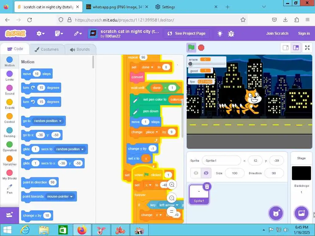The width and height of the screenshot is (315, 236).
Task: Reset the workspace zoom level
Action: click(x=172, y=211)
